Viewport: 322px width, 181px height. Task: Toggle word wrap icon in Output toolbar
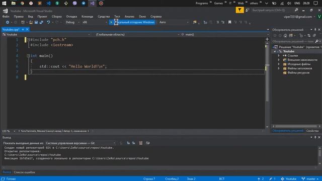[x=147, y=143]
